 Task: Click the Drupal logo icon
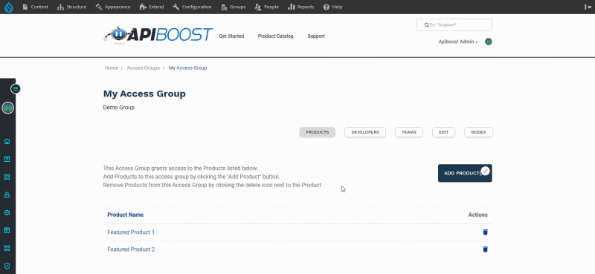[8, 7]
